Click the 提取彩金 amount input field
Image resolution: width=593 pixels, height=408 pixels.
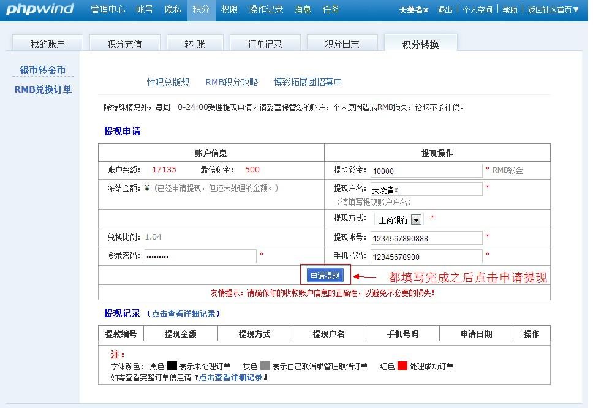click(426, 171)
